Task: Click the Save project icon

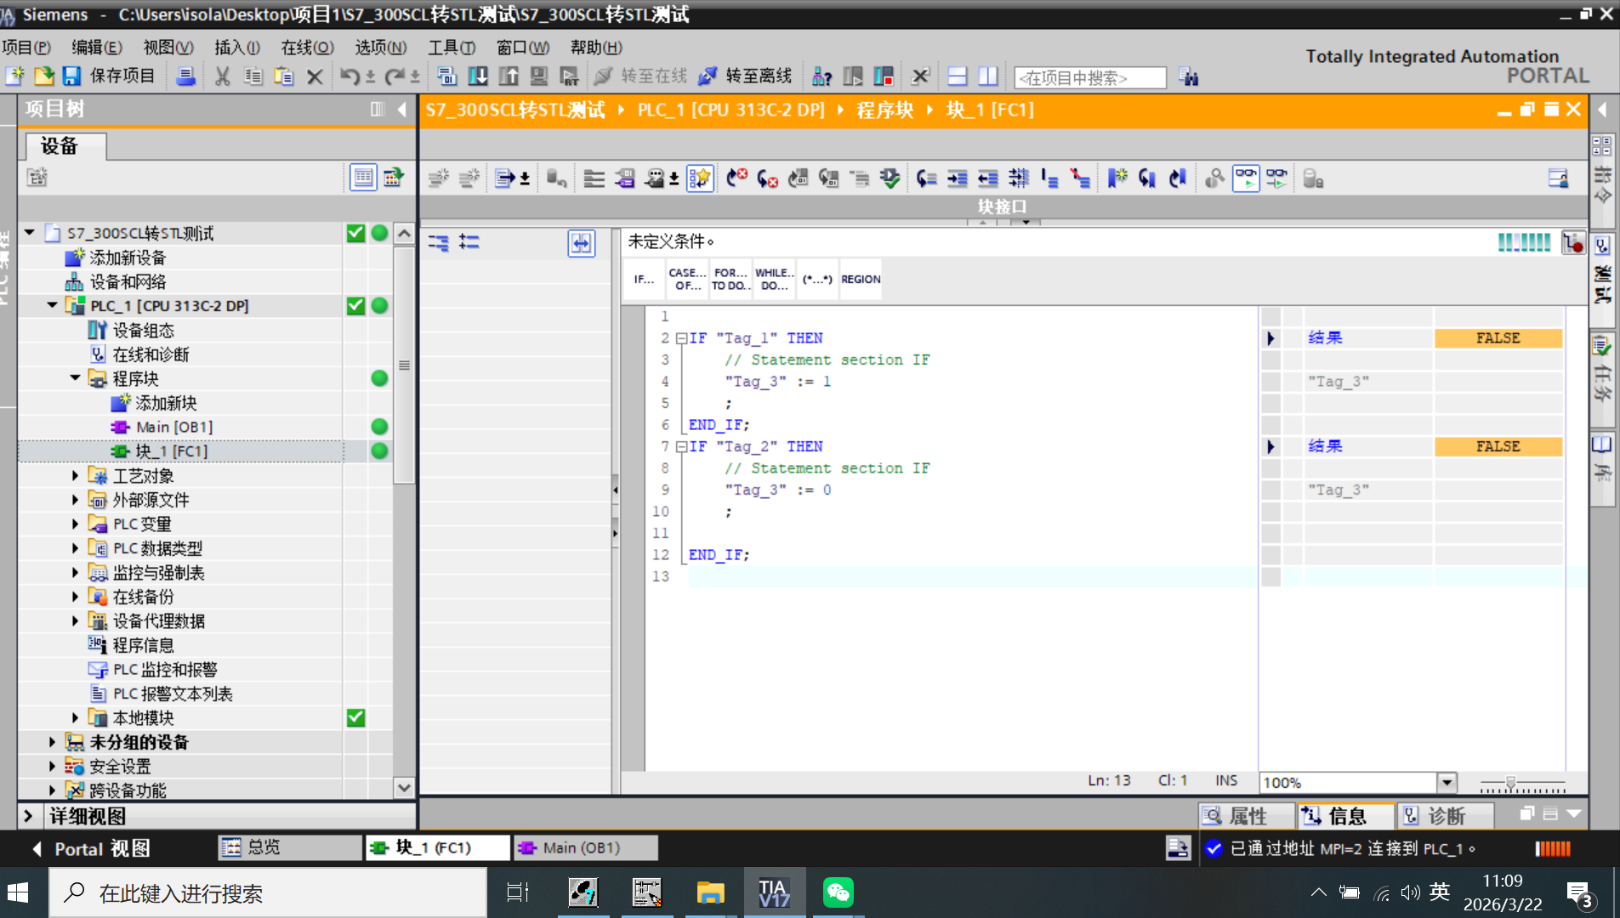Action: tap(71, 76)
